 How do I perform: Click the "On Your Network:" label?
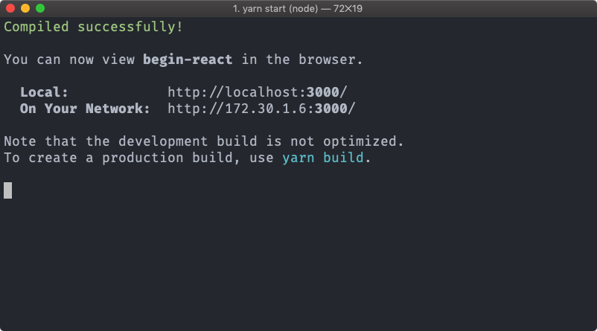pos(85,109)
